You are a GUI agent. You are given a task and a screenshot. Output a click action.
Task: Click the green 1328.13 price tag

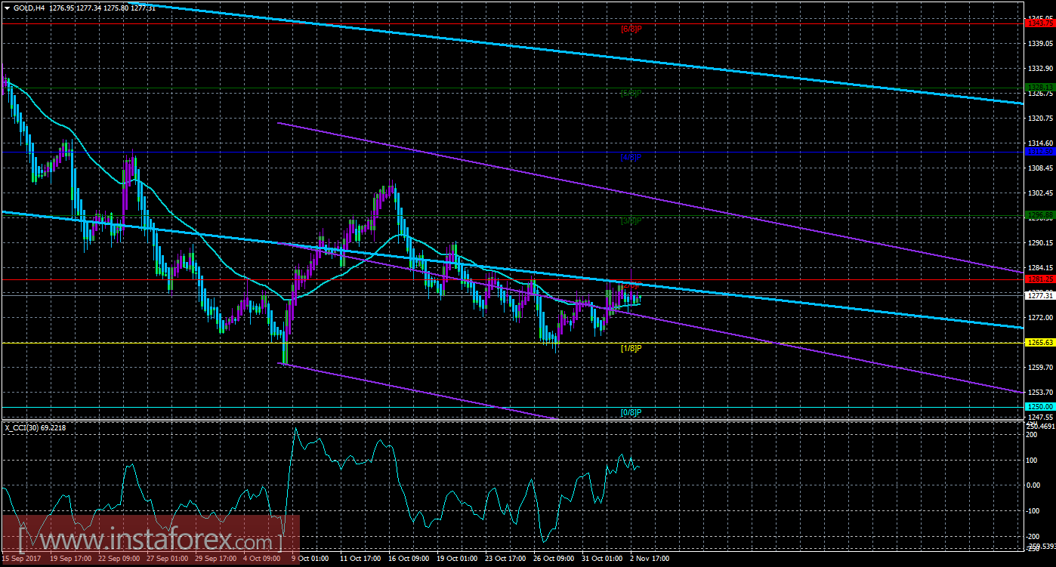pyautogui.click(x=1039, y=88)
